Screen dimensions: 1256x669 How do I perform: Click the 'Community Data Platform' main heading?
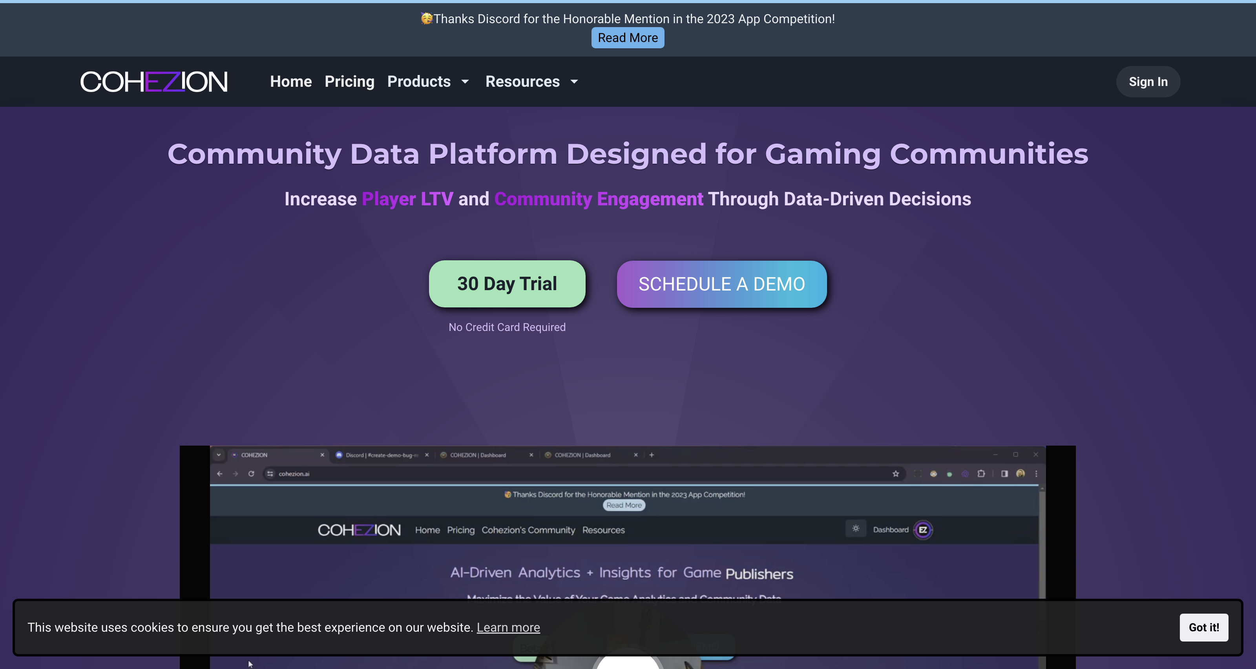[628, 154]
